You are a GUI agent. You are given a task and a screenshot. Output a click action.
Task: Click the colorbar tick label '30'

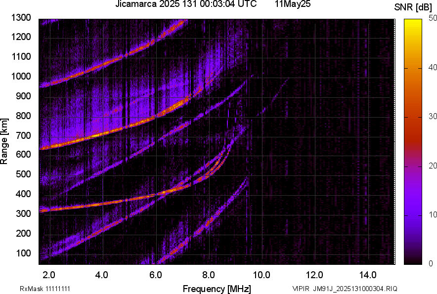(x=433, y=117)
